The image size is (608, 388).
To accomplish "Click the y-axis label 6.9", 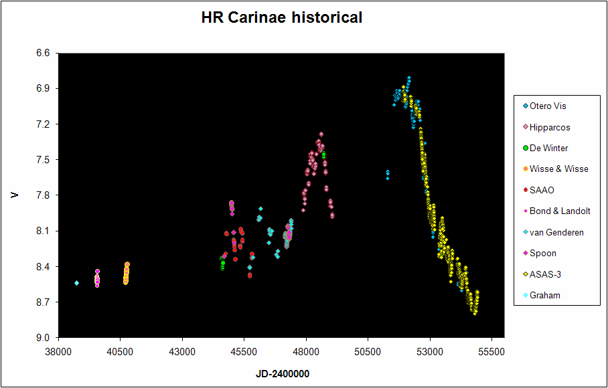I will (43, 89).
